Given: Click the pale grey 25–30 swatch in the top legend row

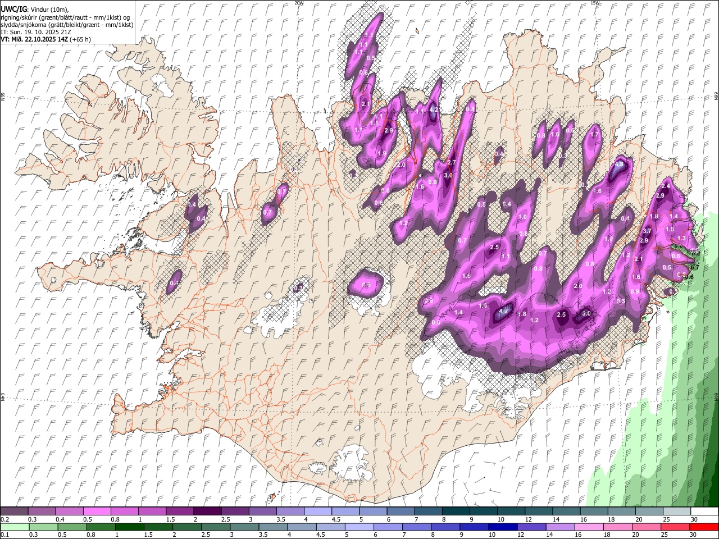Looking at the screenshot, I should click(x=676, y=511).
